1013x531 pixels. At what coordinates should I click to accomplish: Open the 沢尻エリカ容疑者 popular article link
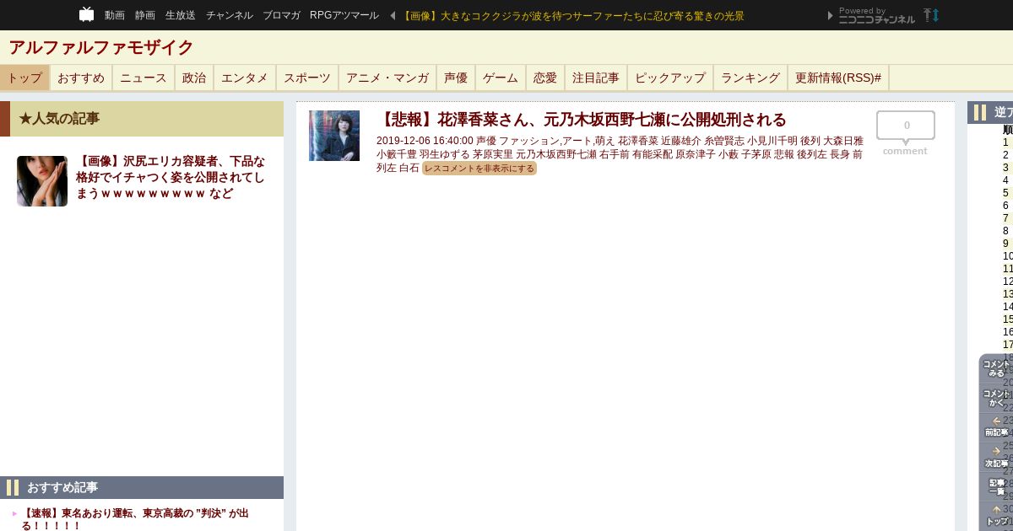[171, 177]
